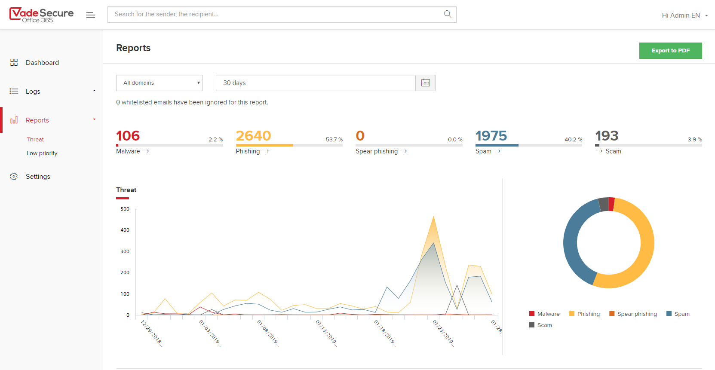Image resolution: width=715 pixels, height=370 pixels.
Task: Open the calendar date picker icon
Action: tap(425, 83)
